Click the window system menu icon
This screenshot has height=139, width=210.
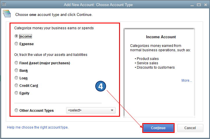4,5
